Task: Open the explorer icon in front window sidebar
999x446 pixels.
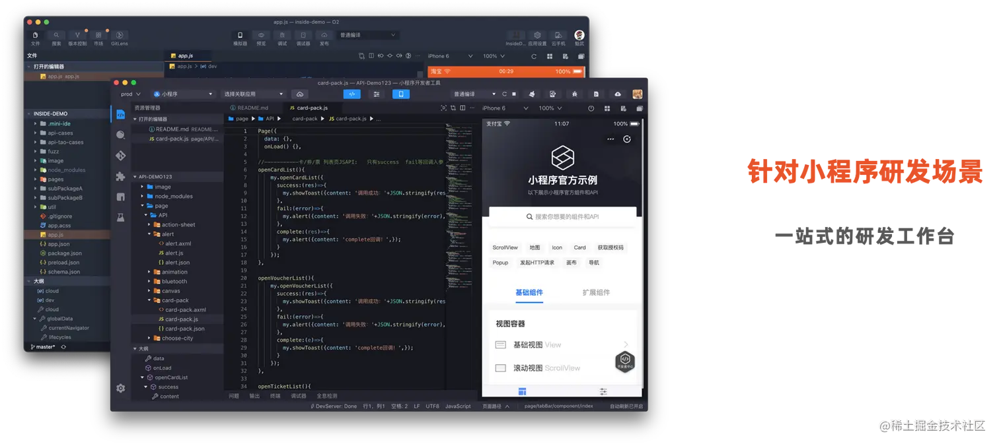Action: point(120,114)
